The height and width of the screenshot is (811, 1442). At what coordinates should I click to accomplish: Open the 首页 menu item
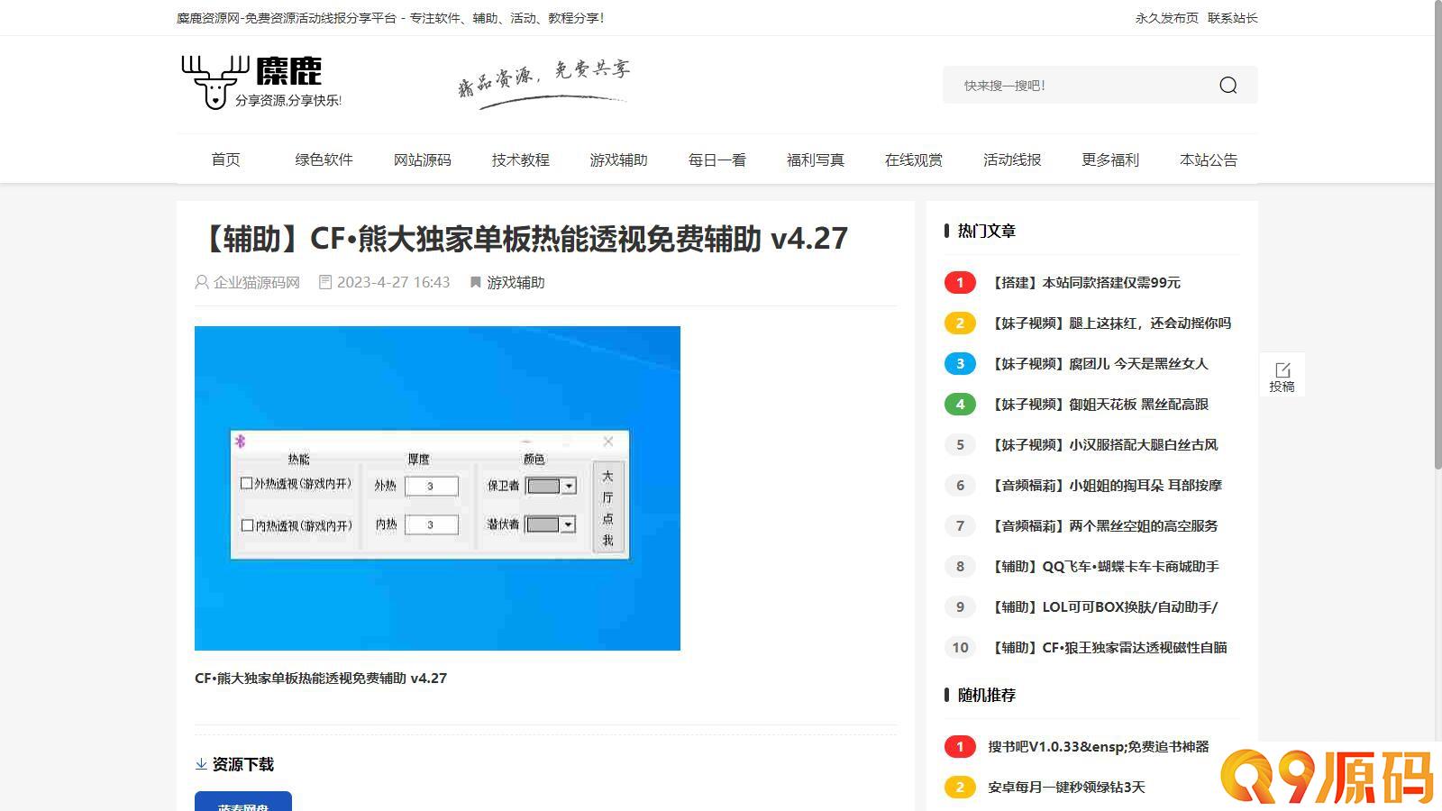coord(225,159)
